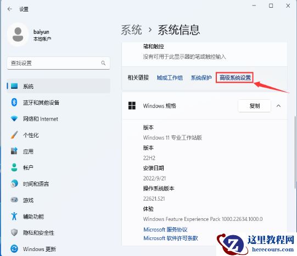Select the Windows Feature Experience Pack text
Screen dimensions: 297x256
click(203, 219)
